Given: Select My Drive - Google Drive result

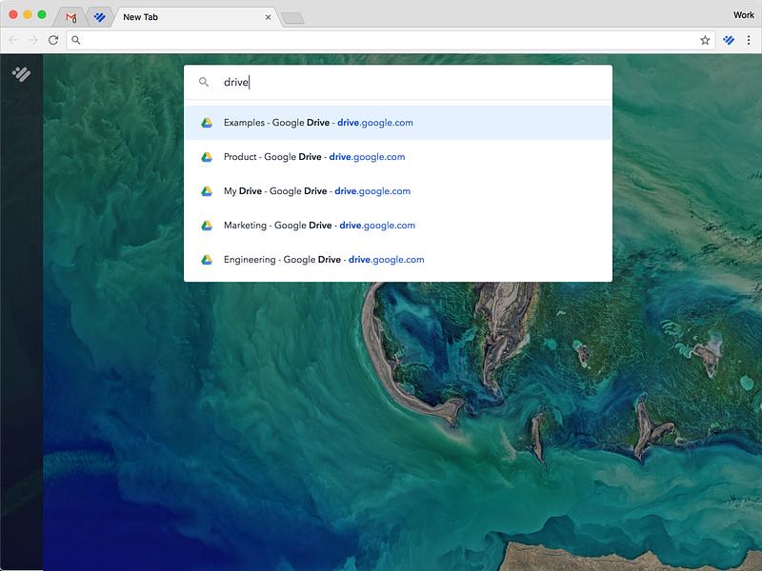Looking at the screenshot, I should pos(398,191).
